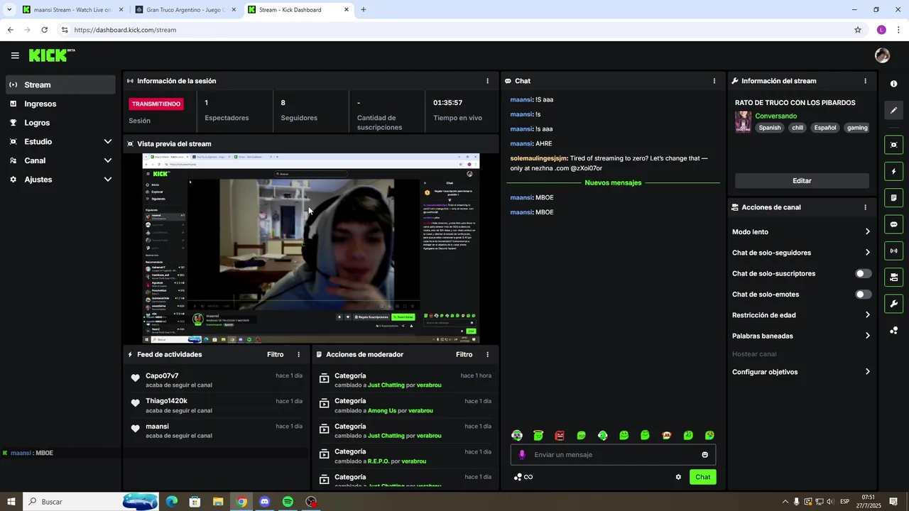Open File Explorer from the taskbar
Viewport: 909px width, 511px height.
coord(218,502)
